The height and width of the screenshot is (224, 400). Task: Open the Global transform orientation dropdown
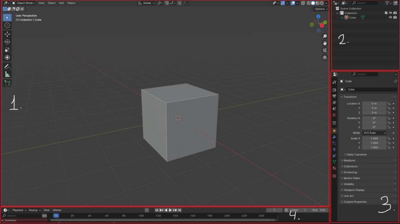(147, 3)
